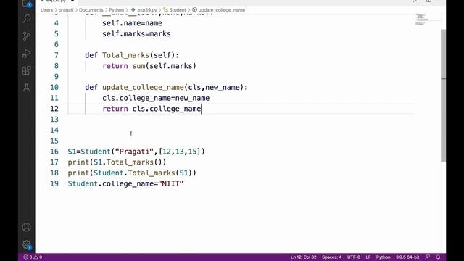Click the minimap code overview
464x261 pixels.
point(420,20)
